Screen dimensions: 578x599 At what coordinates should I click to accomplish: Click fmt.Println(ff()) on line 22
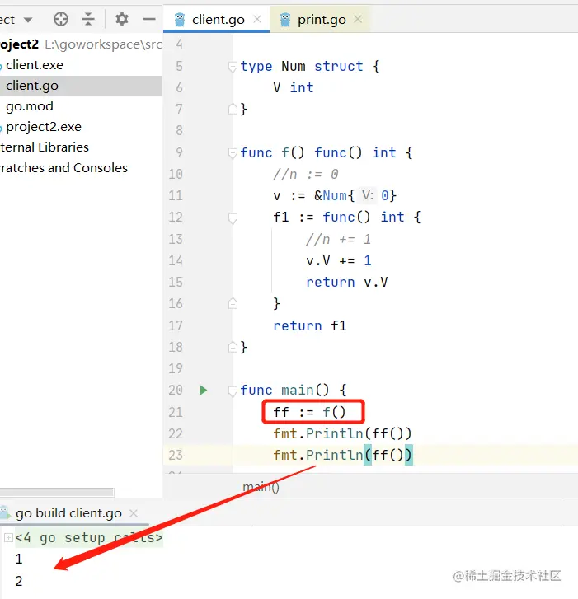(x=342, y=433)
